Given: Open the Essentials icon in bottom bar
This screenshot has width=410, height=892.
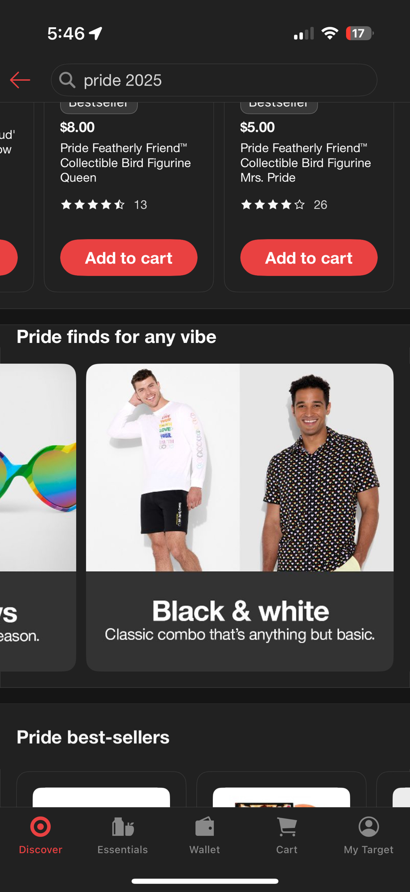Looking at the screenshot, I should coord(123,827).
